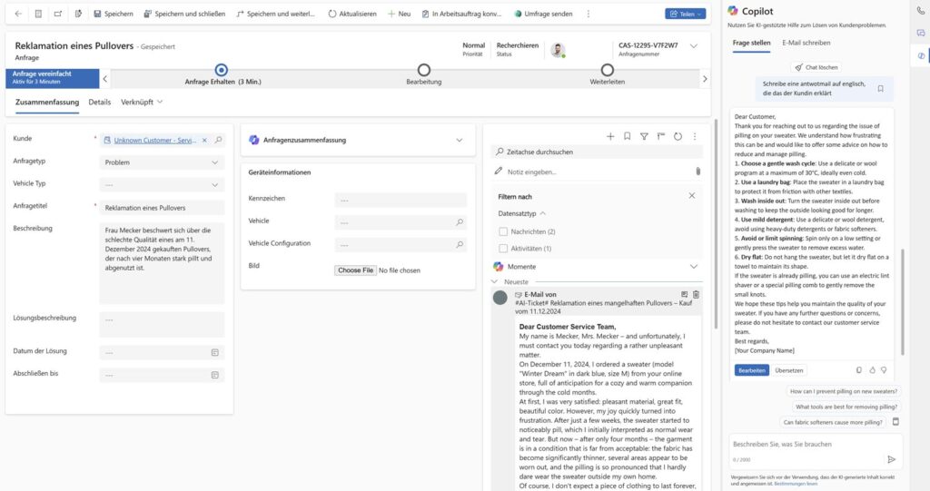Add a new timeline entry with plus icon
Screen dimensions: 930x491
(x=610, y=136)
